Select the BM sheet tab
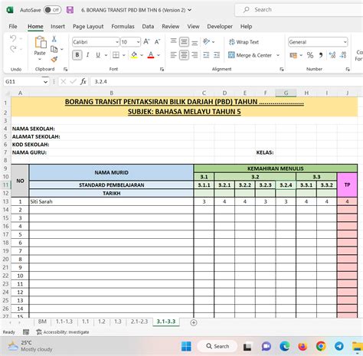This screenshot has height=356, width=363. coord(42,322)
